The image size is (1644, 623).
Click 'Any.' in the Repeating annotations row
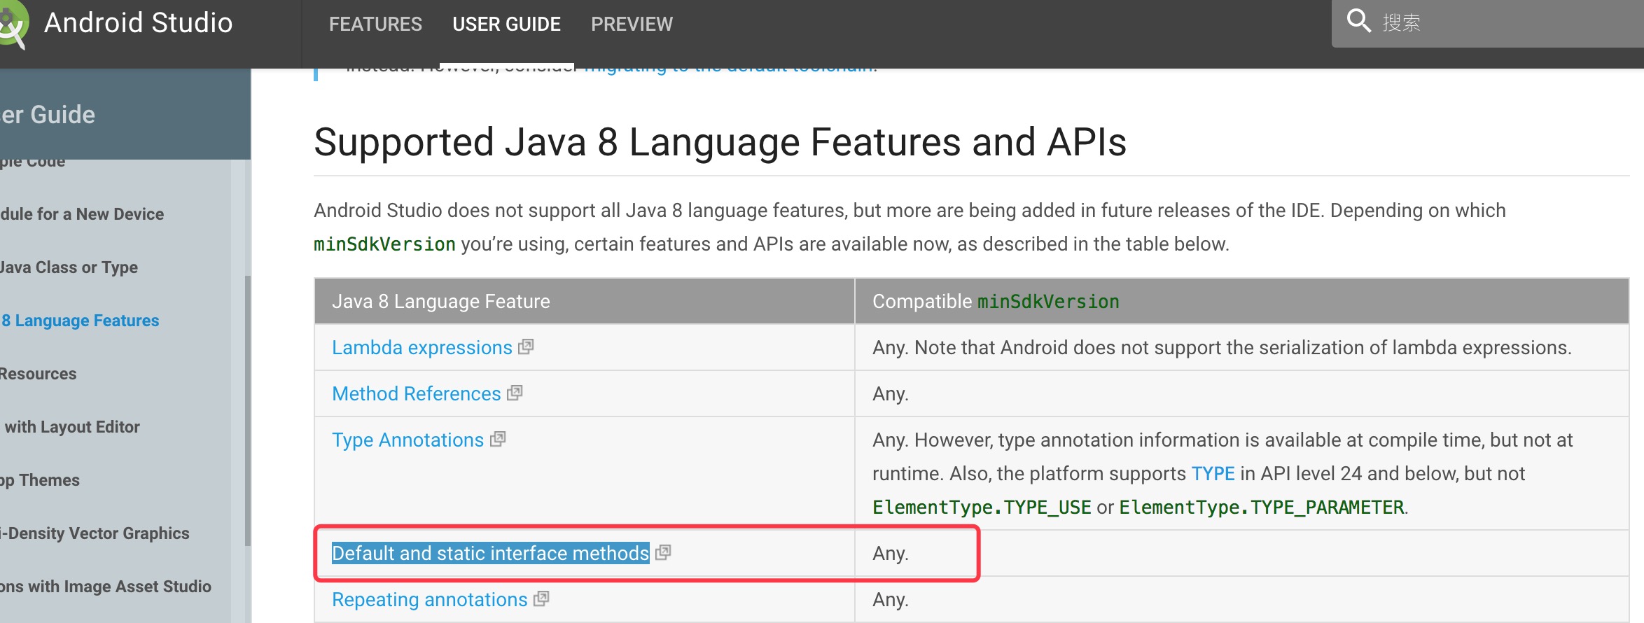tap(890, 600)
